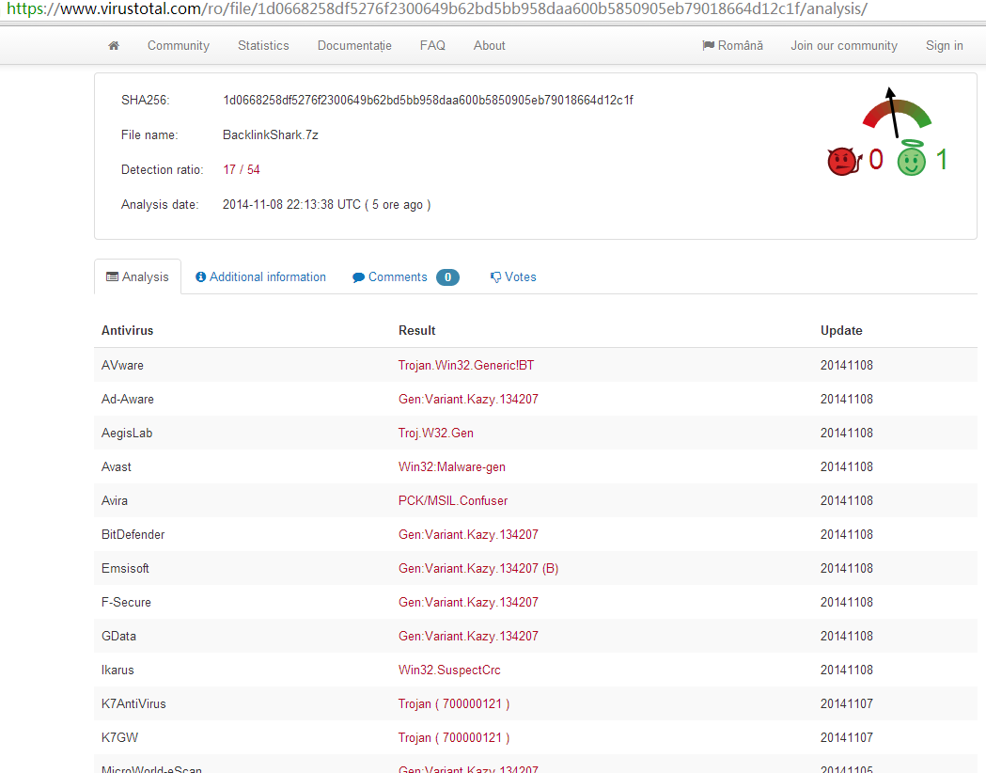This screenshot has height=773, width=986.
Task: Go to the FAQ page
Action: [x=432, y=46]
